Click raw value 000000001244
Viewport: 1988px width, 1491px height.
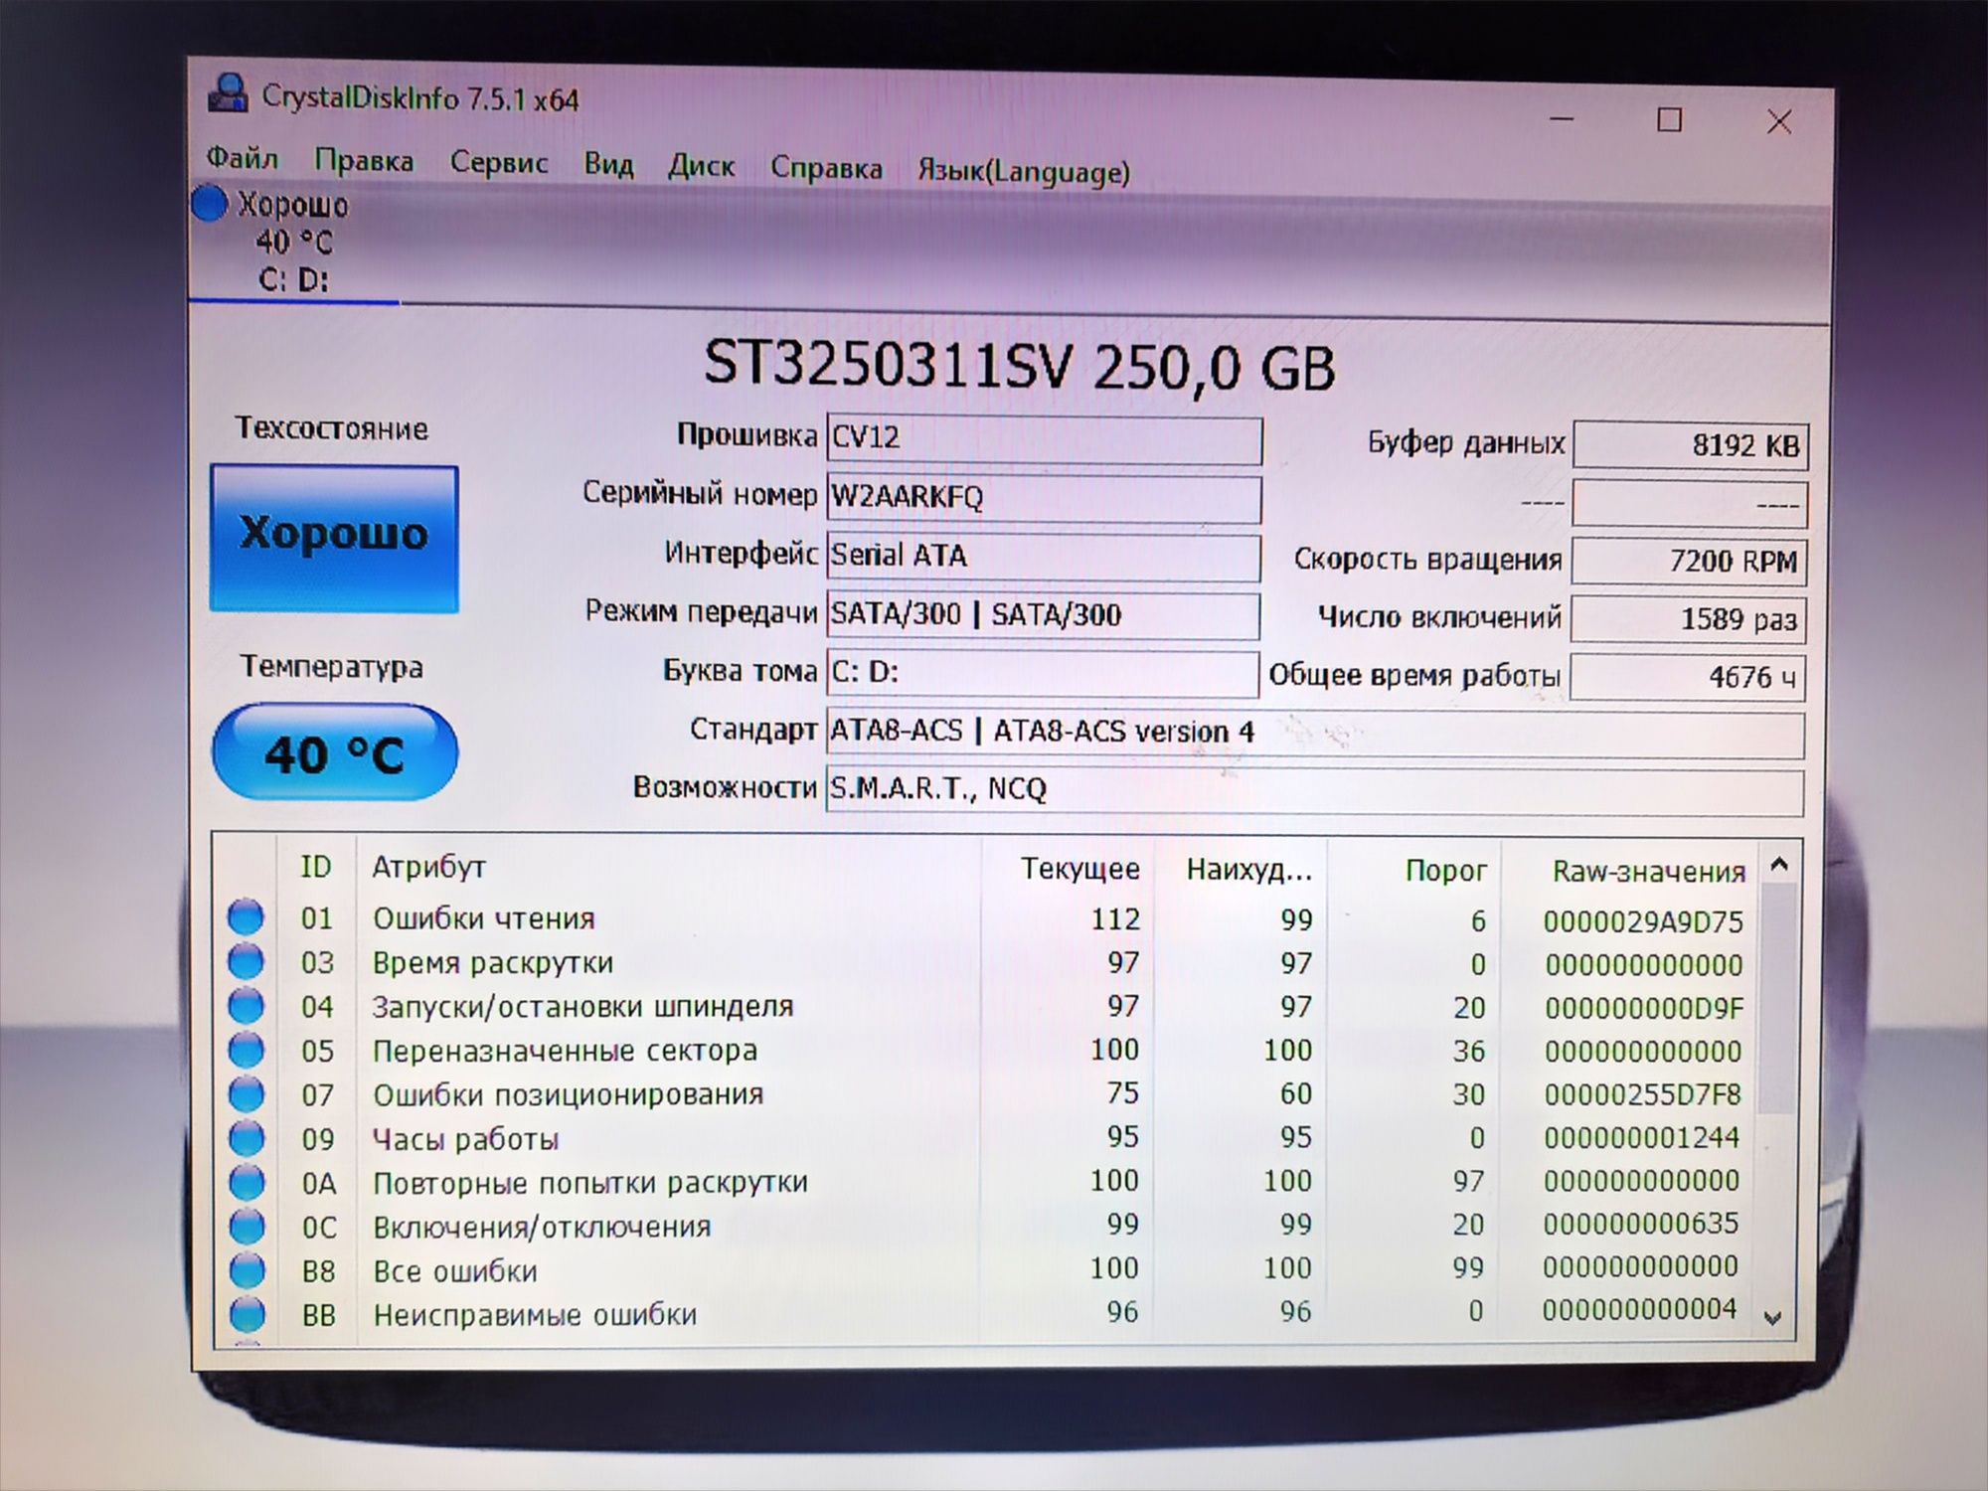(1641, 1138)
